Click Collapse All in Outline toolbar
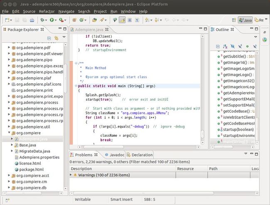270x205 pixels. point(218,46)
